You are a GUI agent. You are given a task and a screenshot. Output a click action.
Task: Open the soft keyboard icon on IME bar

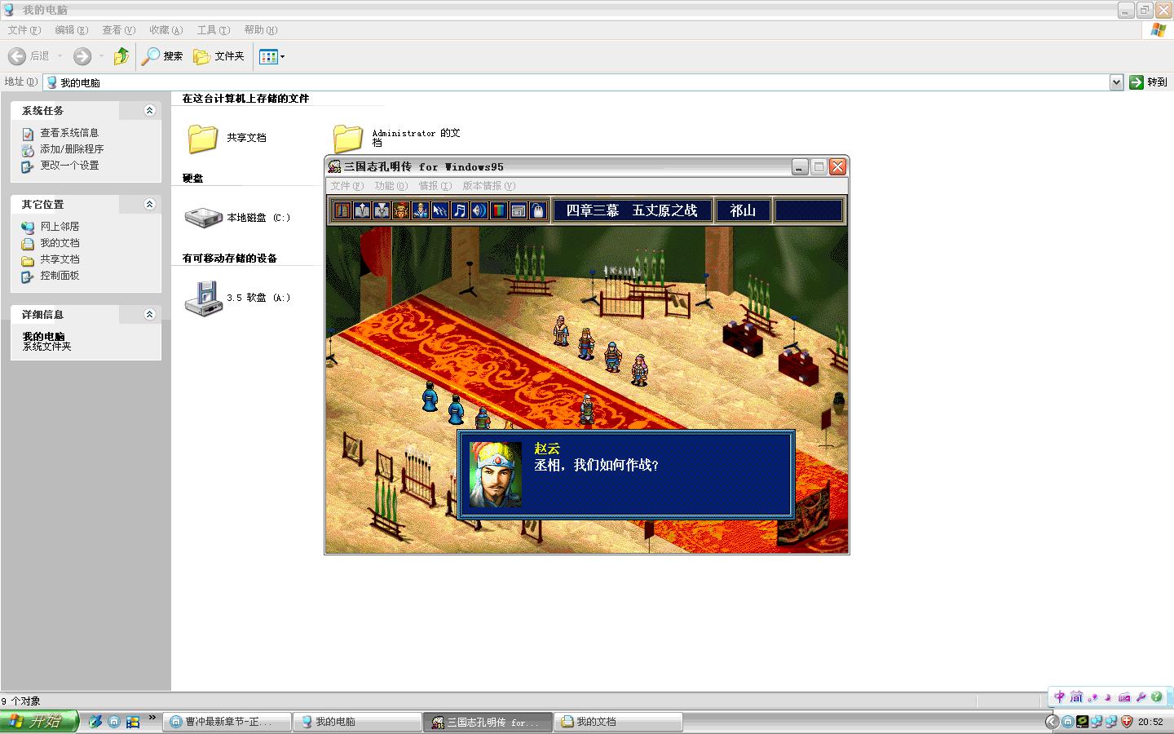point(1124,697)
